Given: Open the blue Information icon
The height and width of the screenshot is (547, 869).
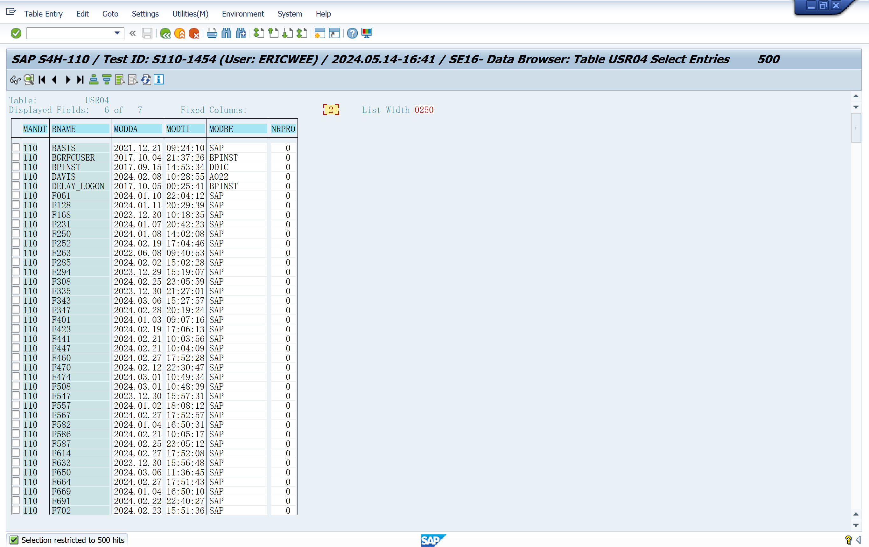Looking at the screenshot, I should tap(158, 79).
